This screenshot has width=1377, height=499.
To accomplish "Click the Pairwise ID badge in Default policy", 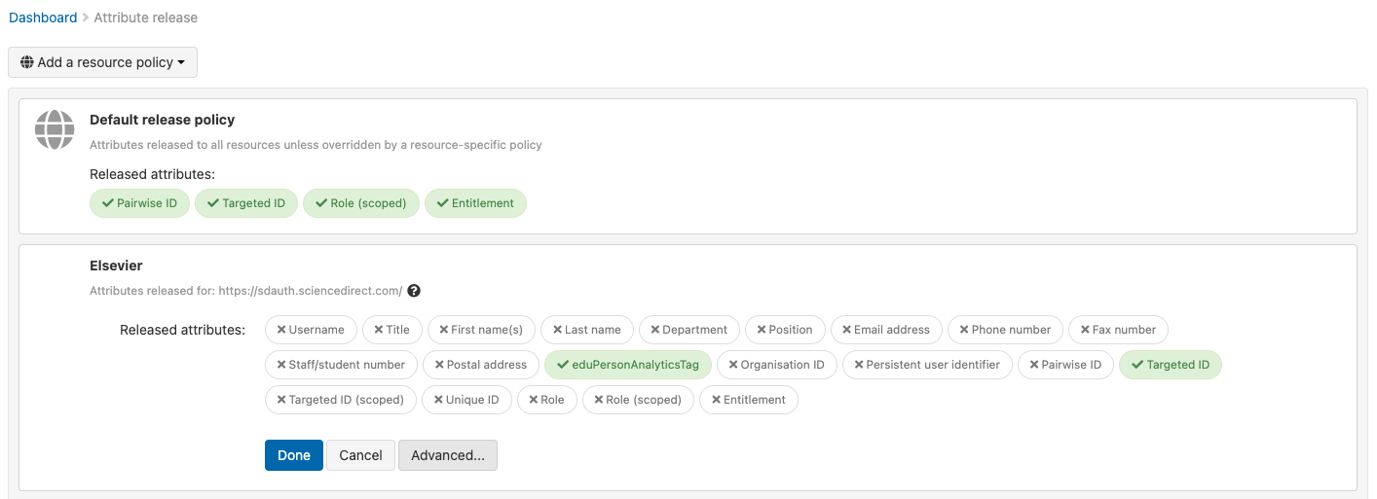I will (x=139, y=203).
